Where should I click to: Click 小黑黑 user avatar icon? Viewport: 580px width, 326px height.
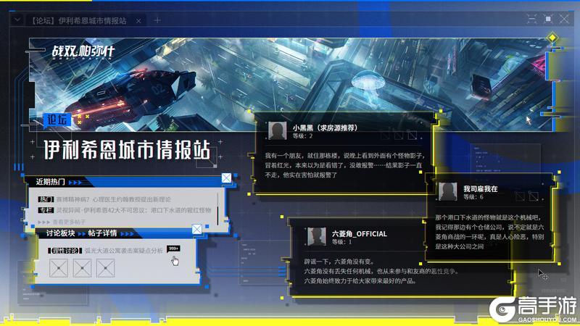coord(276,130)
